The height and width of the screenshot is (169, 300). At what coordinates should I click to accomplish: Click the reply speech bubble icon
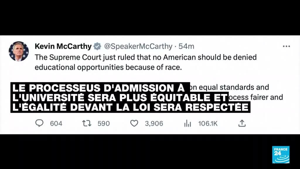click(40, 123)
